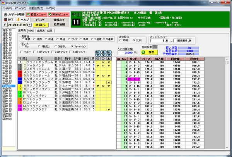Click the ヘルプ question mark icon
Image resolution: width=232 pixels, height=157 pixels.
coord(18,20)
